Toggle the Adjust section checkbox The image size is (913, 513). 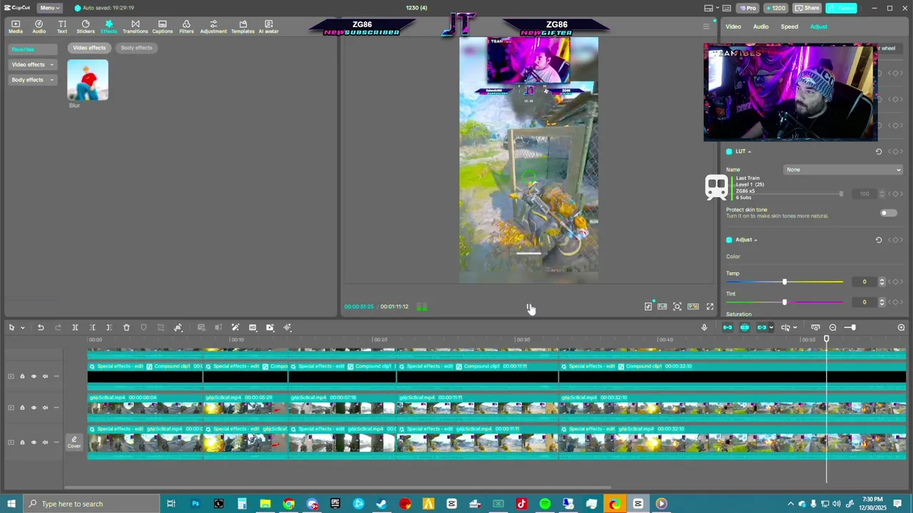(x=729, y=240)
